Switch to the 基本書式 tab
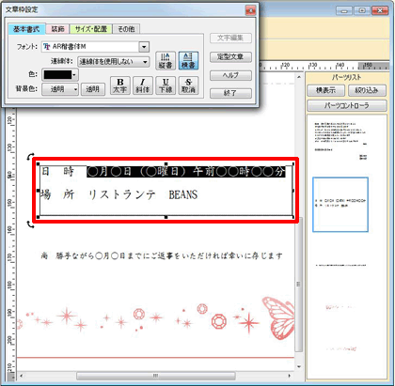Screen dimensions: 395x386 pyautogui.click(x=26, y=29)
